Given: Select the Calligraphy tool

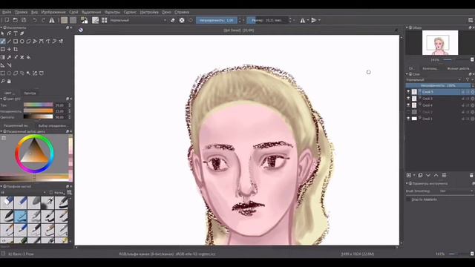Looking at the screenshot, I should [x=22, y=33].
